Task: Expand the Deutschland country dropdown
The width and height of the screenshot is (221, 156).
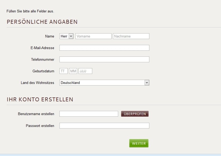Action: 104,83
